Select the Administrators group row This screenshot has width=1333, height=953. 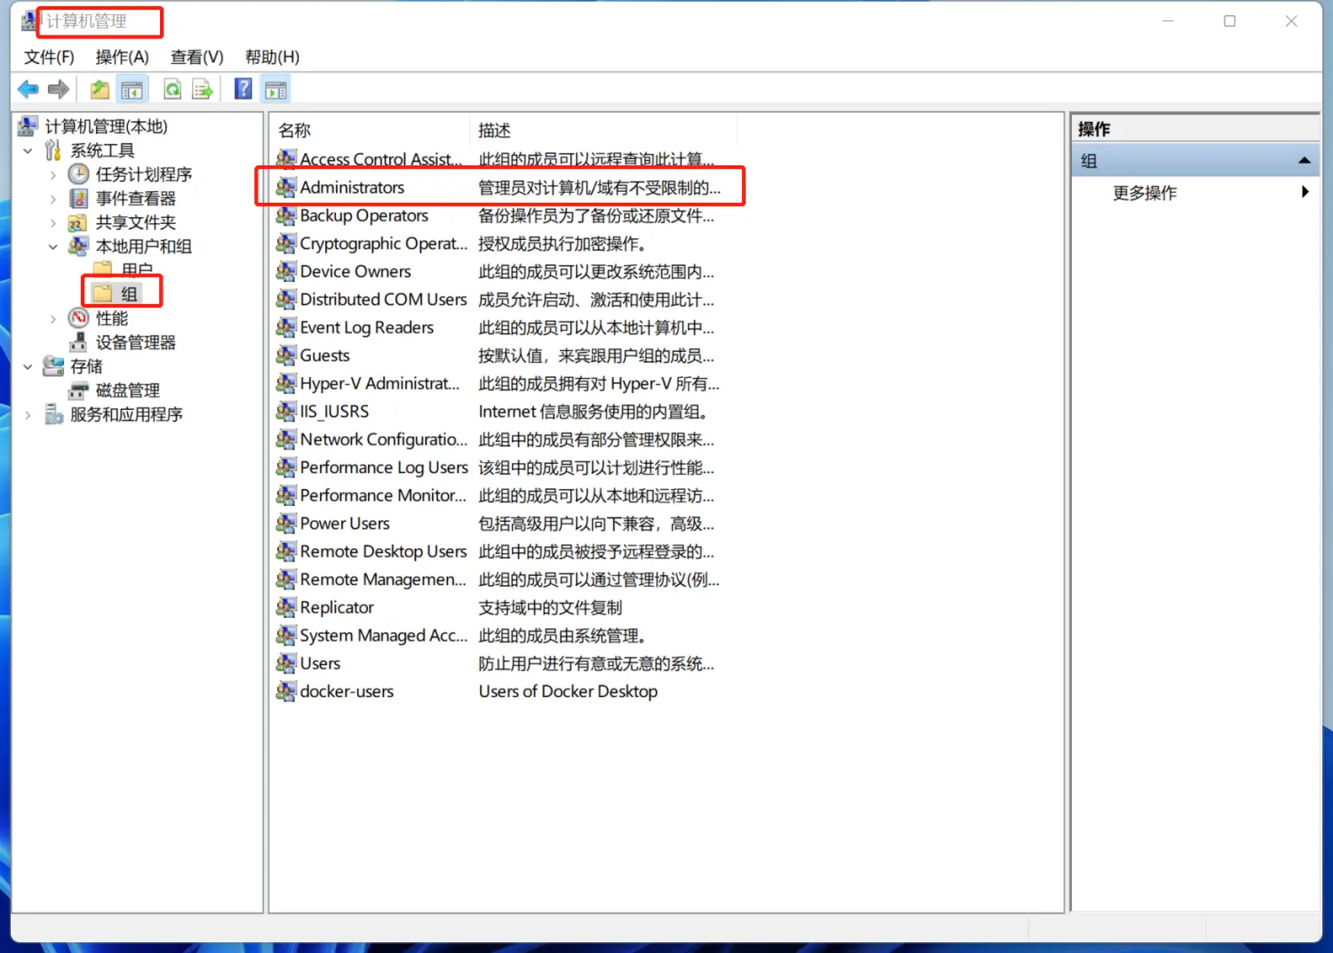[352, 188]
